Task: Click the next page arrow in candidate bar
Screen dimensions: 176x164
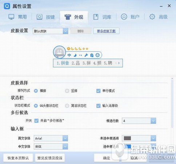Action: pyautogui.click(x=119, y=63)
